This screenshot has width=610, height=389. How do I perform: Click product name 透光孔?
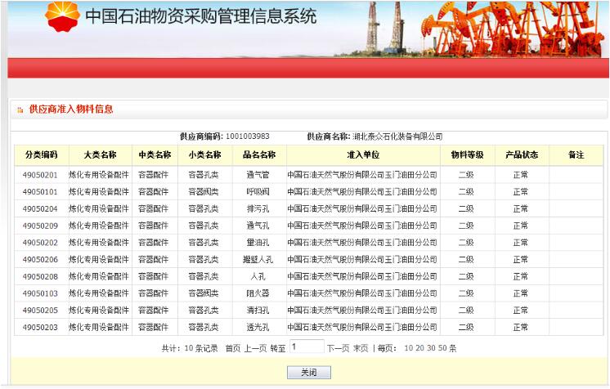[258, 327]
